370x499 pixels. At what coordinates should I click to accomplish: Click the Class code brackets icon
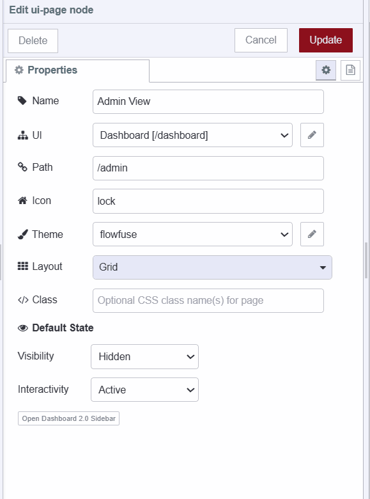(x=23, y=300)
